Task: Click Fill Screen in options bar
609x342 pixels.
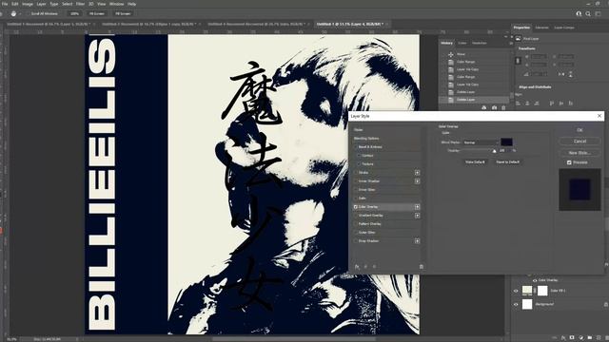Action: (123, 13)
